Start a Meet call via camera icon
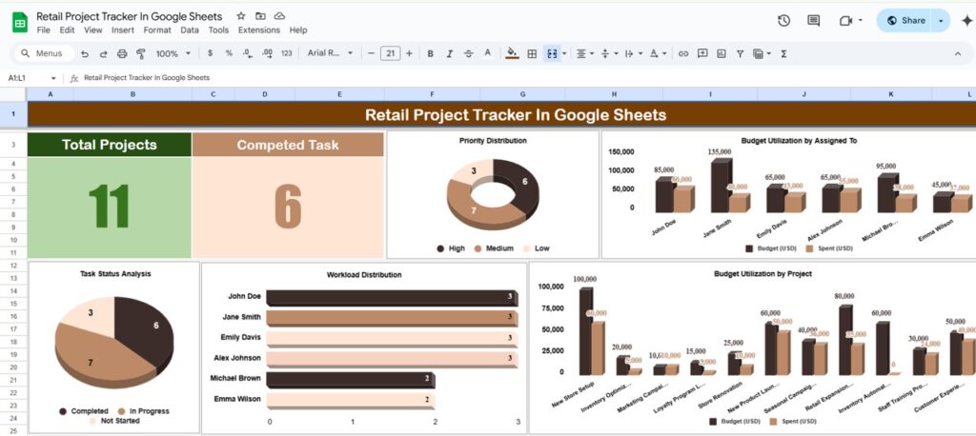976x436 pixels. 845,21
